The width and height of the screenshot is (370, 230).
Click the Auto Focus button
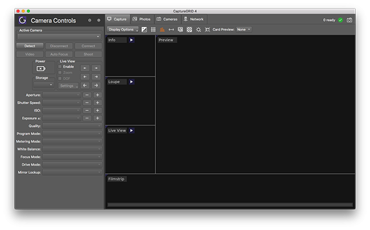pos(59,54)
